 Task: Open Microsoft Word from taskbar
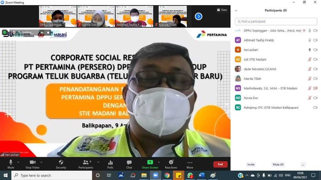(202, 175)
